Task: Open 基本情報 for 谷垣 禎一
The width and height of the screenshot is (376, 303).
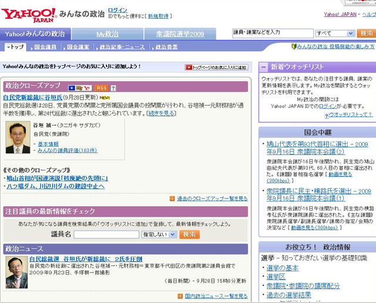Action: [x=48, y=144]
